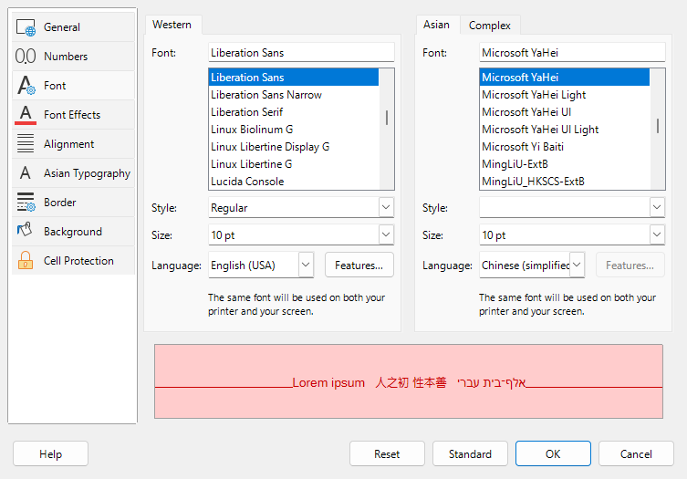Choose Linux Libertine Display G font
687x479 pixels.
pyautogui.click(x=294, y=147)
